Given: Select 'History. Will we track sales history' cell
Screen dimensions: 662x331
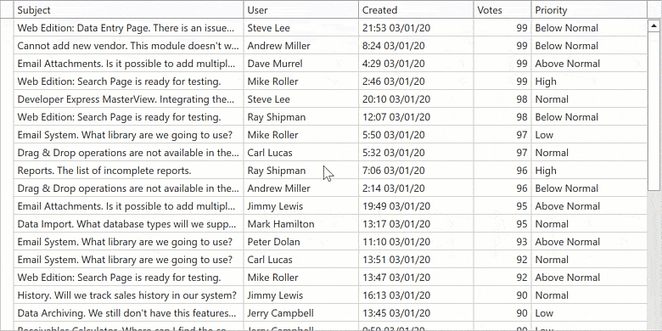Looking at the screenshot, I should tap(128, 295).
